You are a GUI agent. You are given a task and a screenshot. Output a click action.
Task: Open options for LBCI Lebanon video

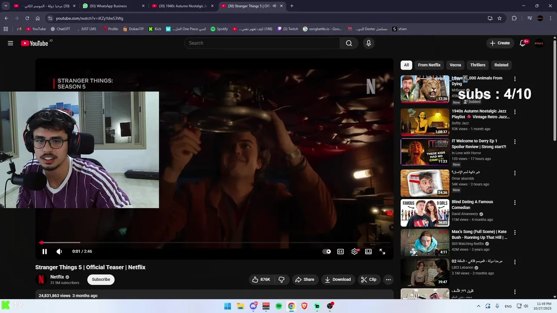point(515,262)
